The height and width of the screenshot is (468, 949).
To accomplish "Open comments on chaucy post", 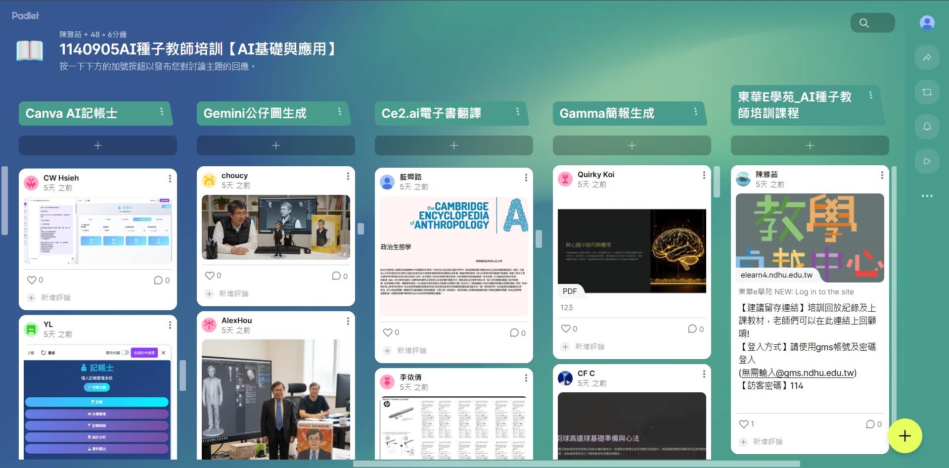I will pos(336,276).
